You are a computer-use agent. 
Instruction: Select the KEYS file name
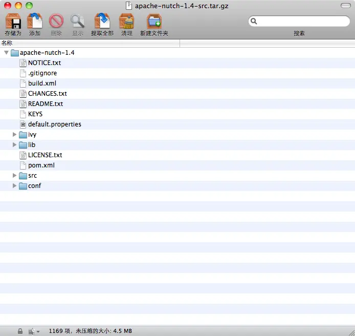click(x=35, y=114)
